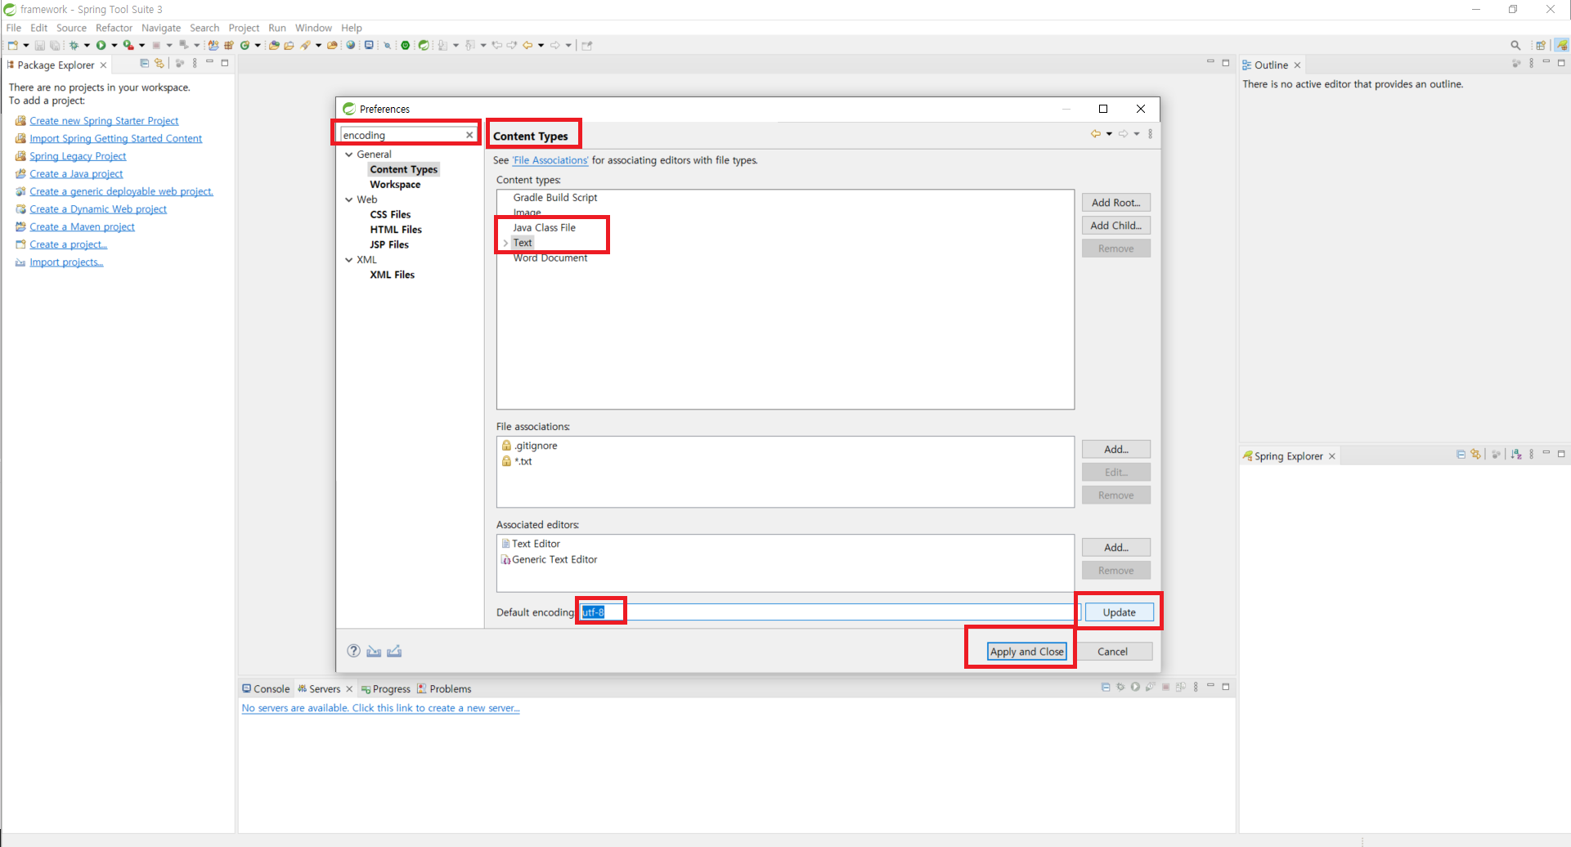The height and width of the screenshot is (847, 1571).
Task: Close the Outline view tab
Action: click(x=1297, y=65)
